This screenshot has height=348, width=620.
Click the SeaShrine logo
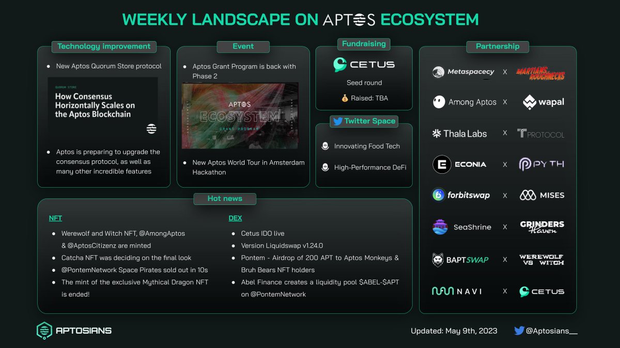462,227
